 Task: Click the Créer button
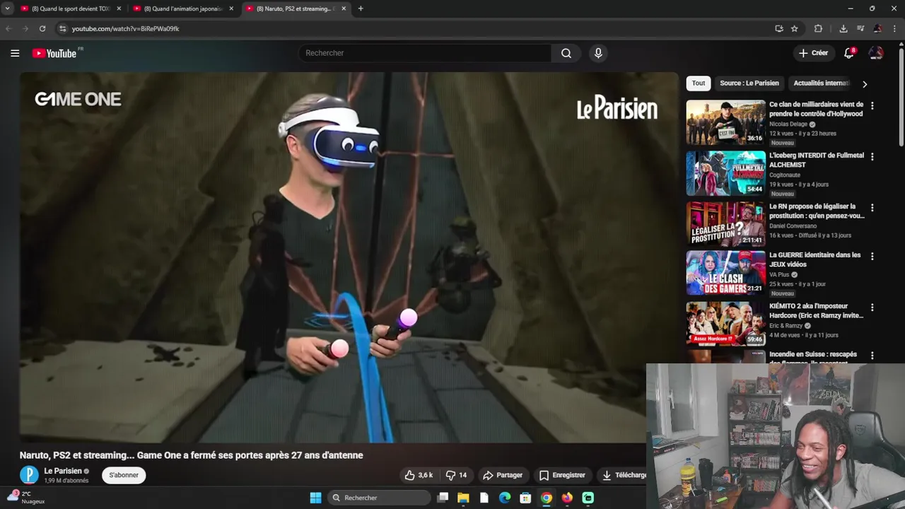813,53
